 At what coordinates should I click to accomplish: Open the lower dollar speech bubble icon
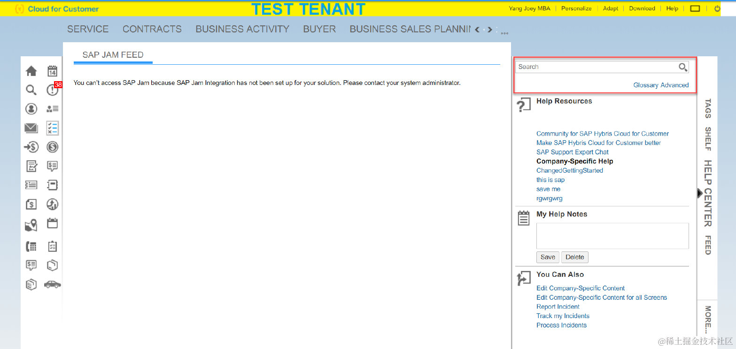click(x=31, y=265)
